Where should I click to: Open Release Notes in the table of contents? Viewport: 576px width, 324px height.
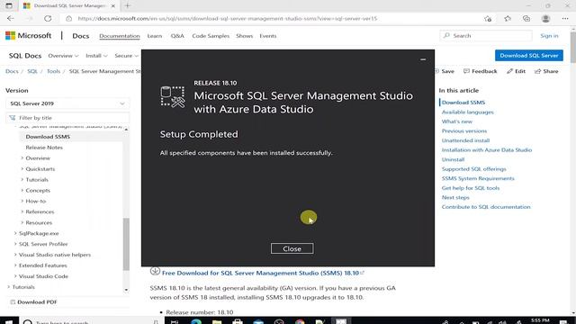pyautogui.click(x=44, y=148)
